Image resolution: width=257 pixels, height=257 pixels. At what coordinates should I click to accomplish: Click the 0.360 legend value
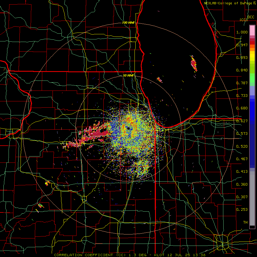click(x=242, y=184)
